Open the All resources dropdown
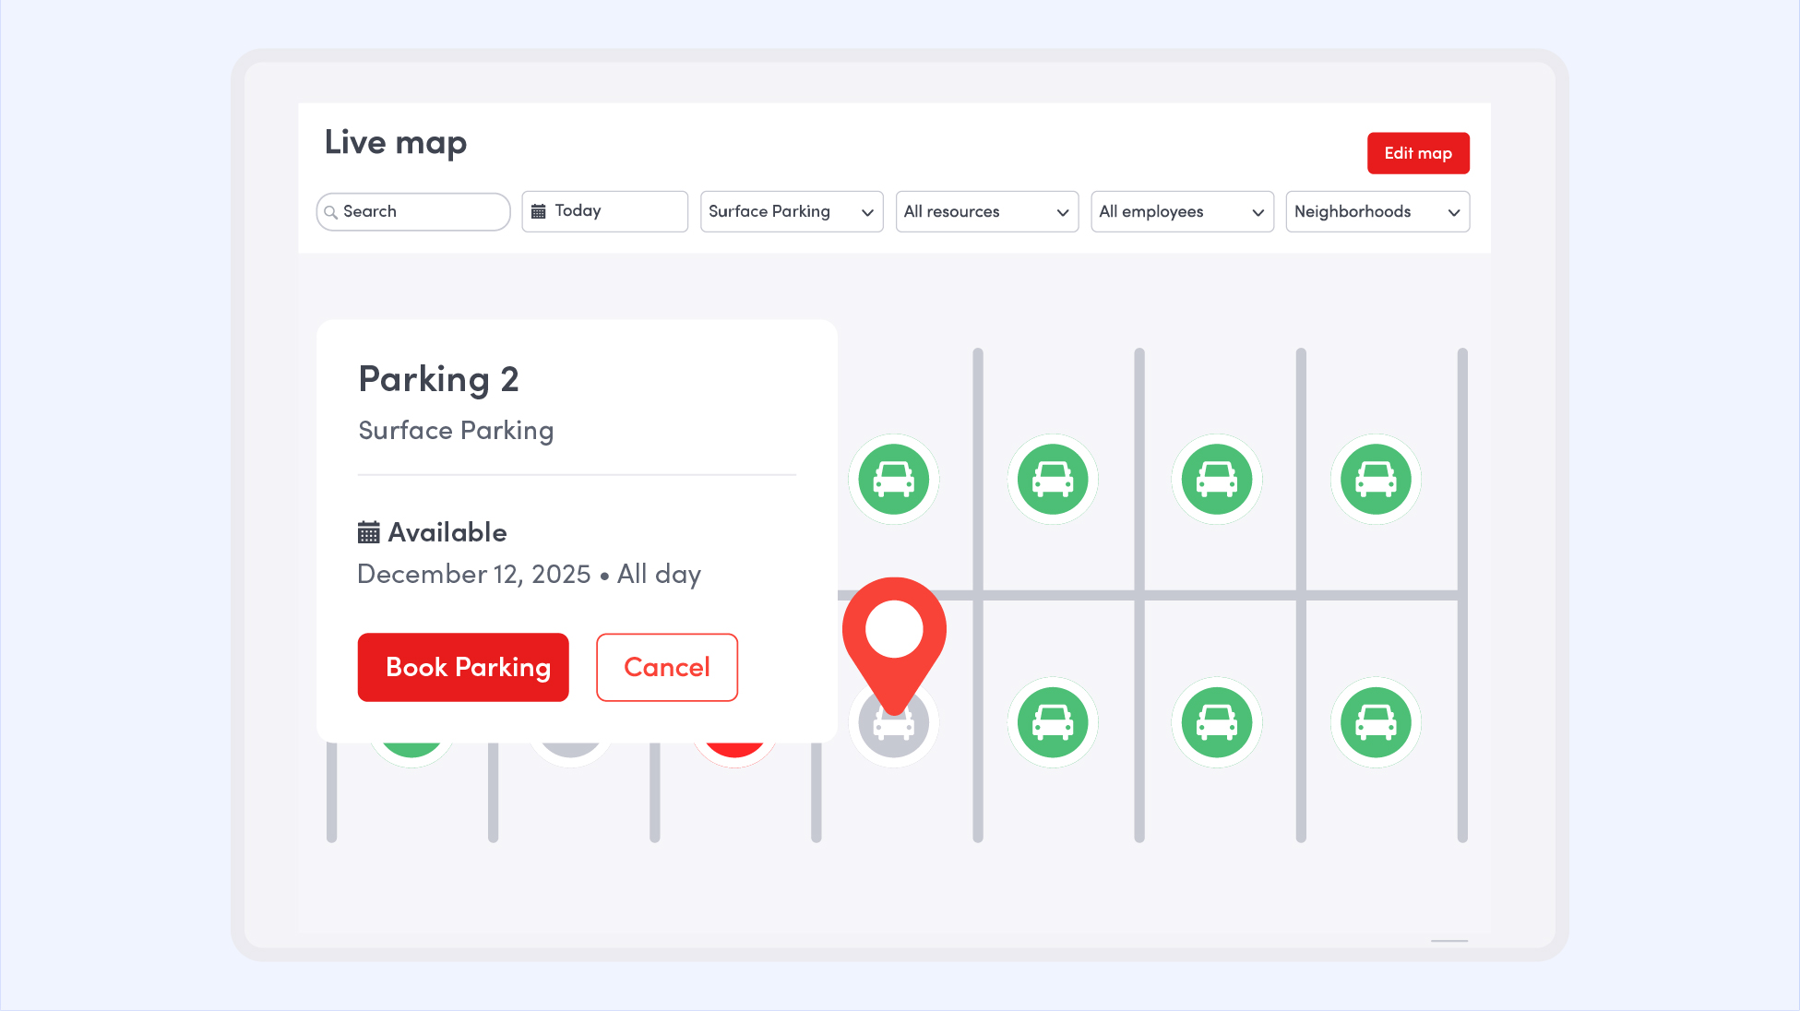Screen dimensions: 1800x1011 [x=986, y=211]
